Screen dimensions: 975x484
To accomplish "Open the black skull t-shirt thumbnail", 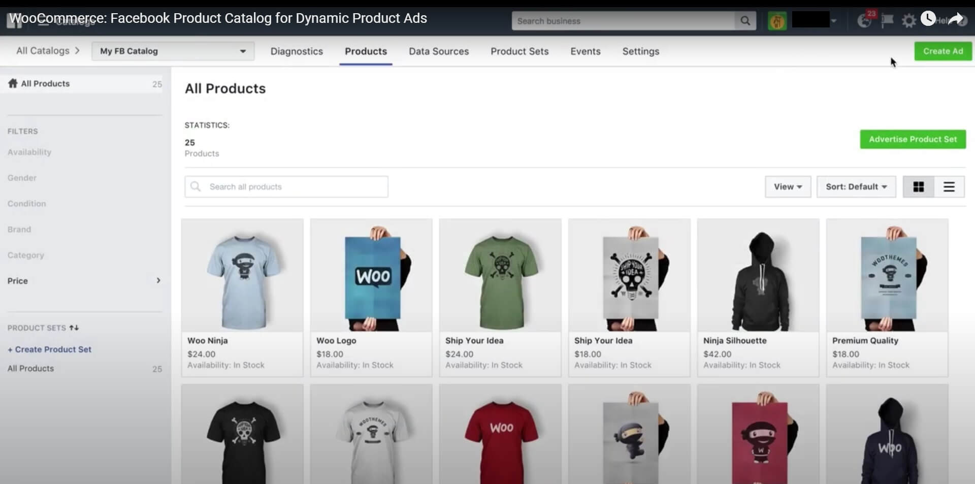I will 242,435.
